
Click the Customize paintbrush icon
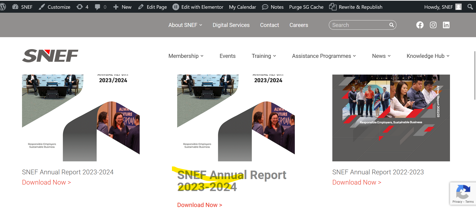pos(42,7)
